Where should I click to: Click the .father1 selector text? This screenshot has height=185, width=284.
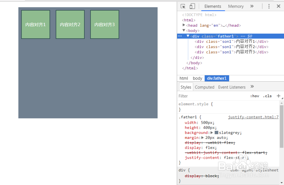pos(188,117)
